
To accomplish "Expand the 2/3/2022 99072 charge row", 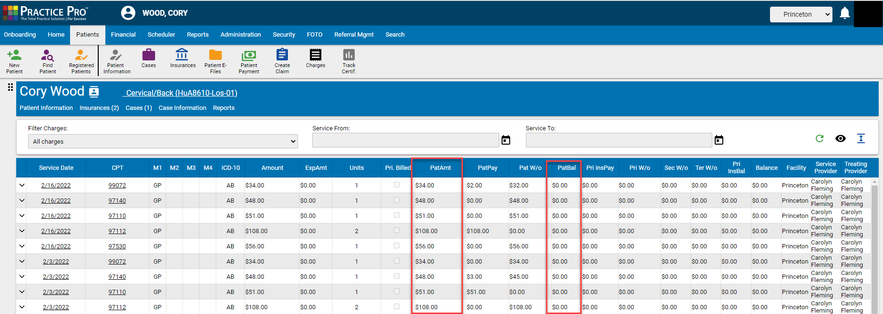I will pyautogui.click(x=21, y=261).
